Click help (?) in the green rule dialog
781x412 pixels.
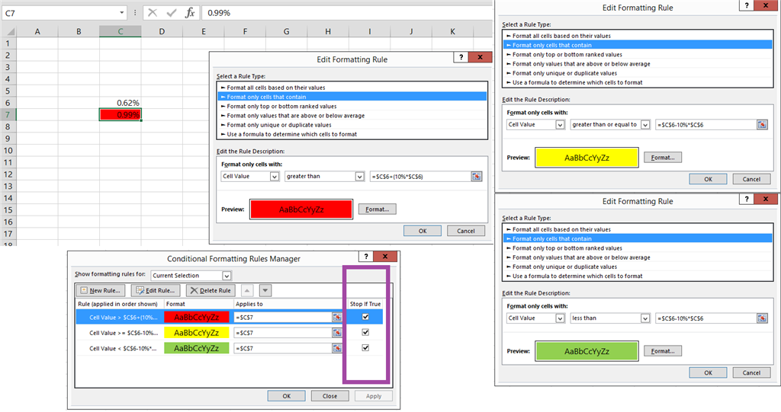(x=746, y=199)
